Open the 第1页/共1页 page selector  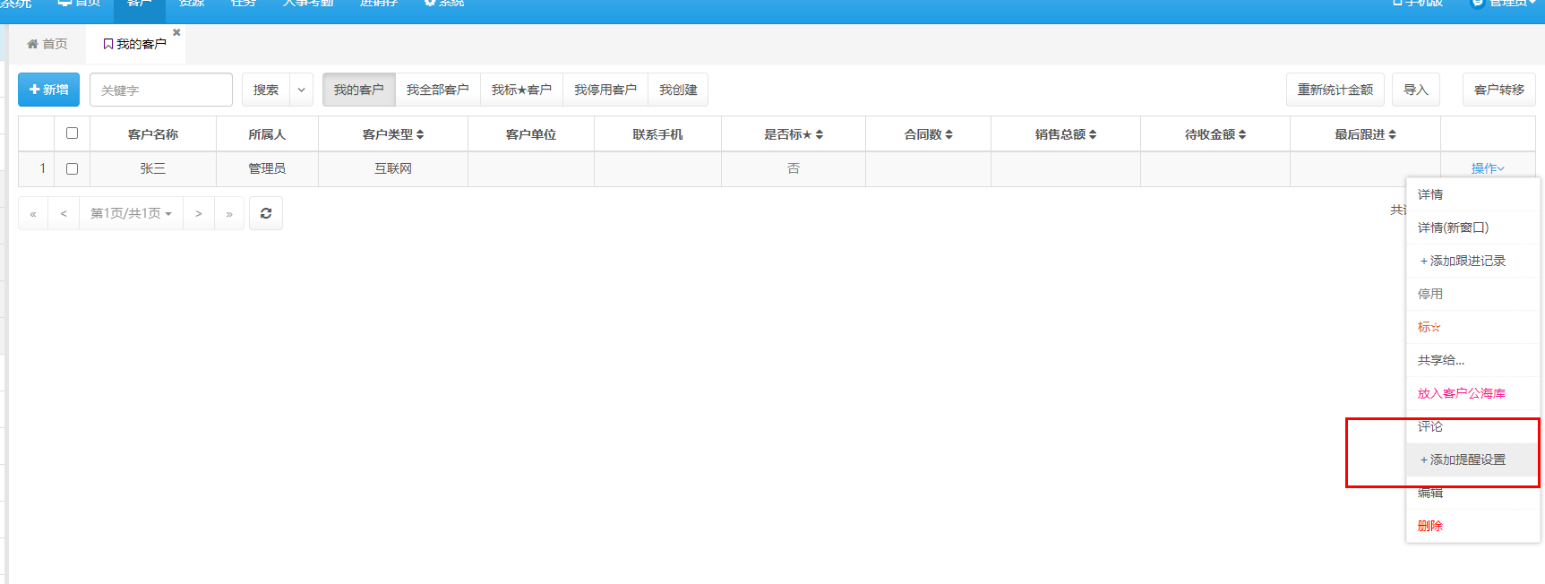pyautogui.click(x=131, y=213)
